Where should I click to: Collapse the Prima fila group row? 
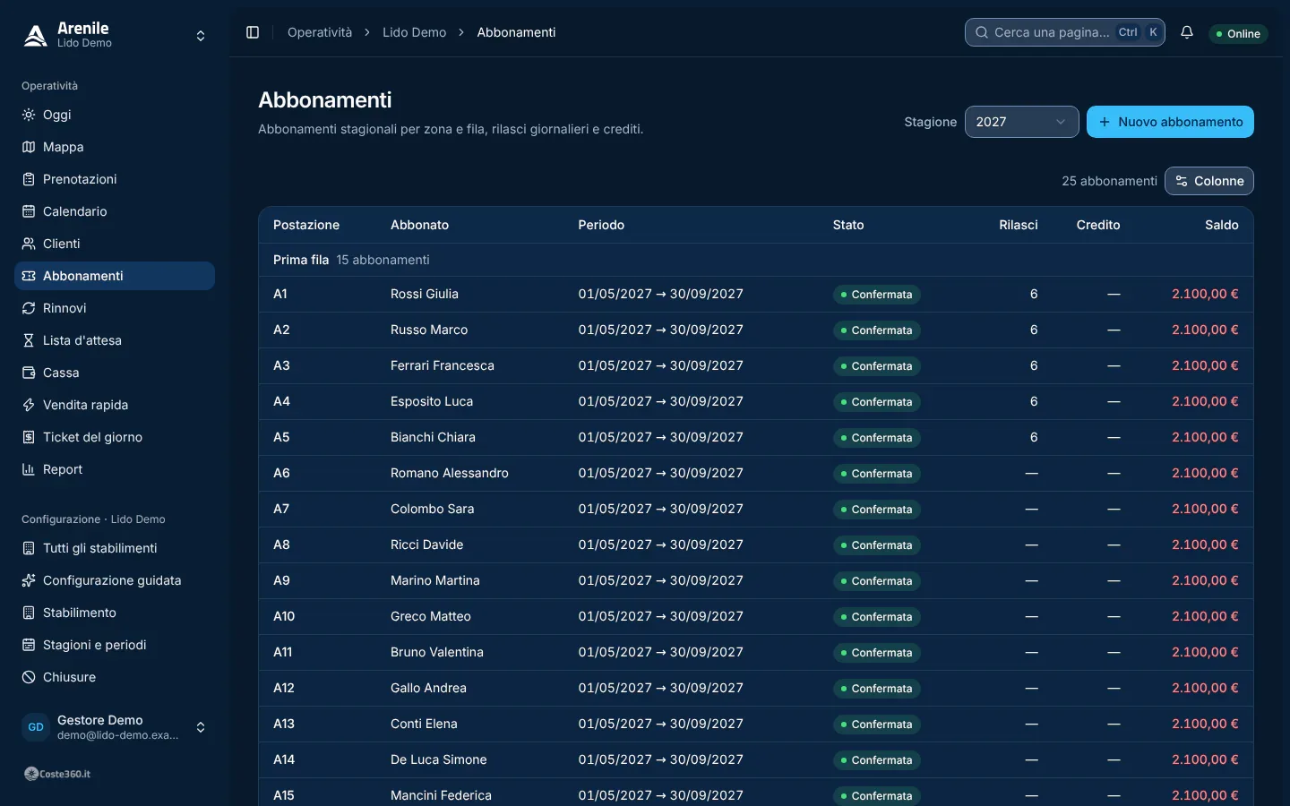coord(755,260)
